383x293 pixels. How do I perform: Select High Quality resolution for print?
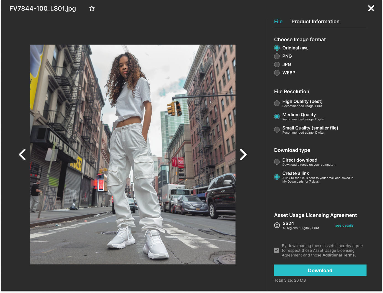[276, 103]
